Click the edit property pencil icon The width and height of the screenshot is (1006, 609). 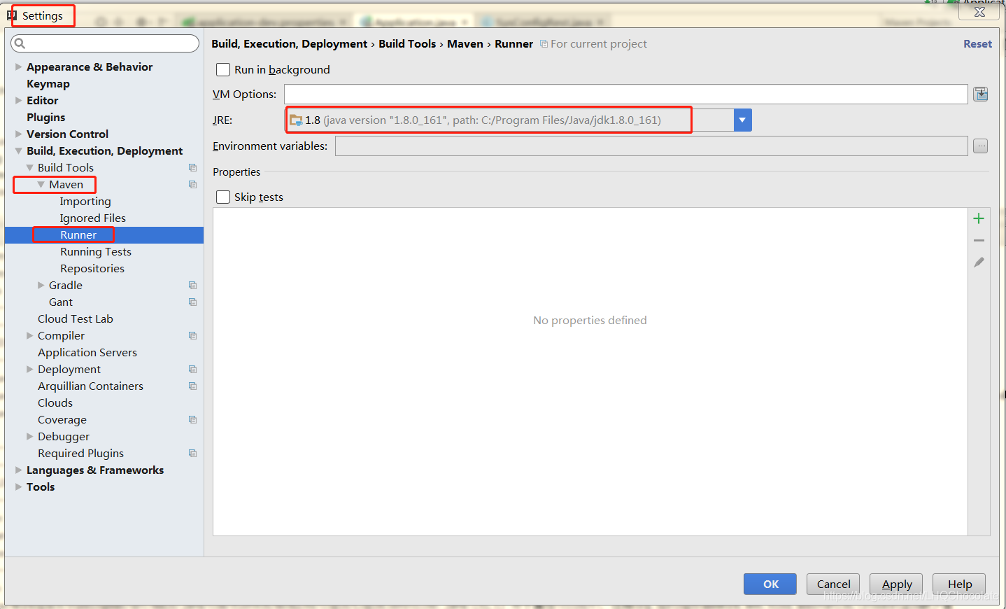pos(979,262)
